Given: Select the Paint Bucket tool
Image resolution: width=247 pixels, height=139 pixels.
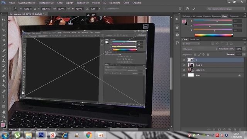Looking at the screenshot, I should tap(4, 76).
